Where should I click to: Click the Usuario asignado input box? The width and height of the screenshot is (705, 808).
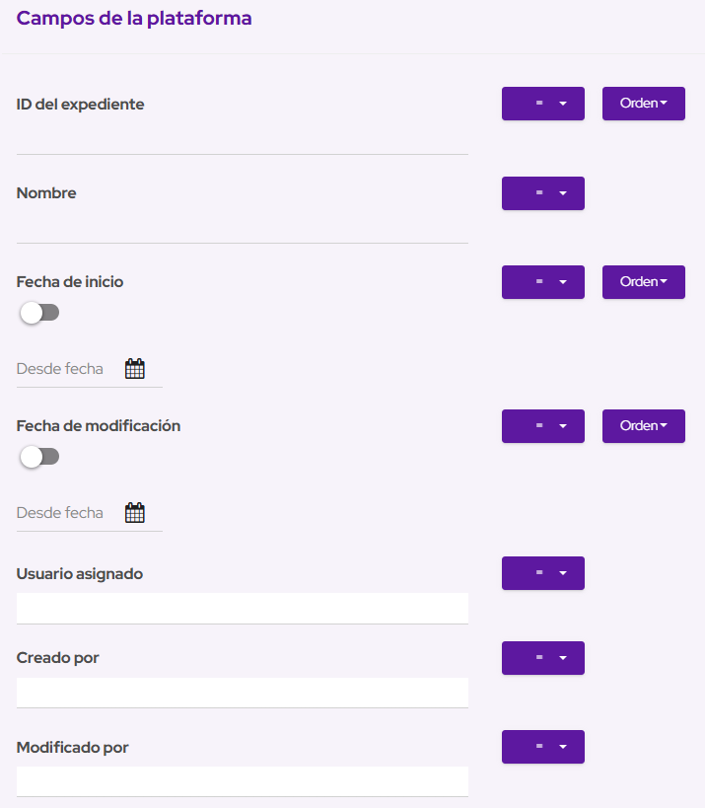pos(242,608)
